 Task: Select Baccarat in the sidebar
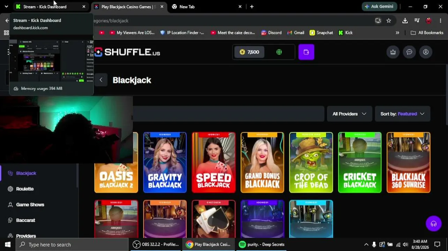[x=25, y=220]
